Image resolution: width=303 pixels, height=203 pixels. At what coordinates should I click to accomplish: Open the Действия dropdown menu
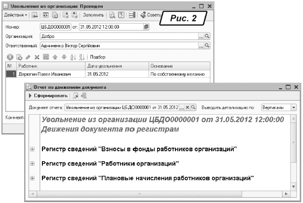pos(15,15)
